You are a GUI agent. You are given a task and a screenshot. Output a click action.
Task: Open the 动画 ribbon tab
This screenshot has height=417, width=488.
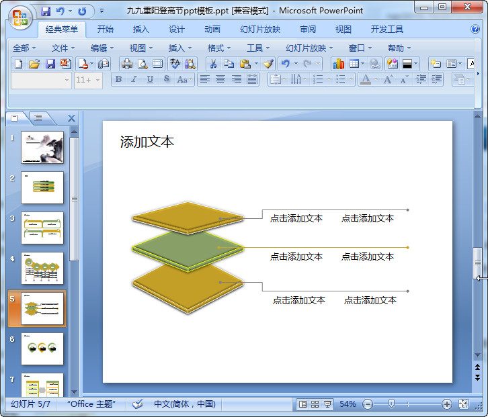point(212,30)
